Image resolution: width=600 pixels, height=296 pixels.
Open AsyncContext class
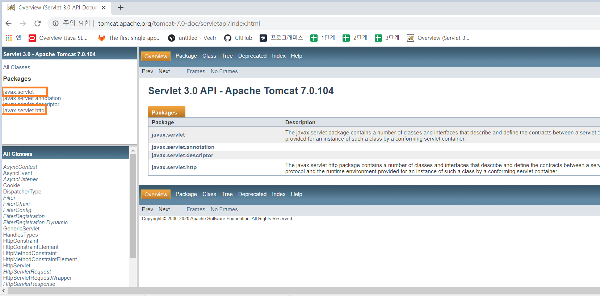20,167
